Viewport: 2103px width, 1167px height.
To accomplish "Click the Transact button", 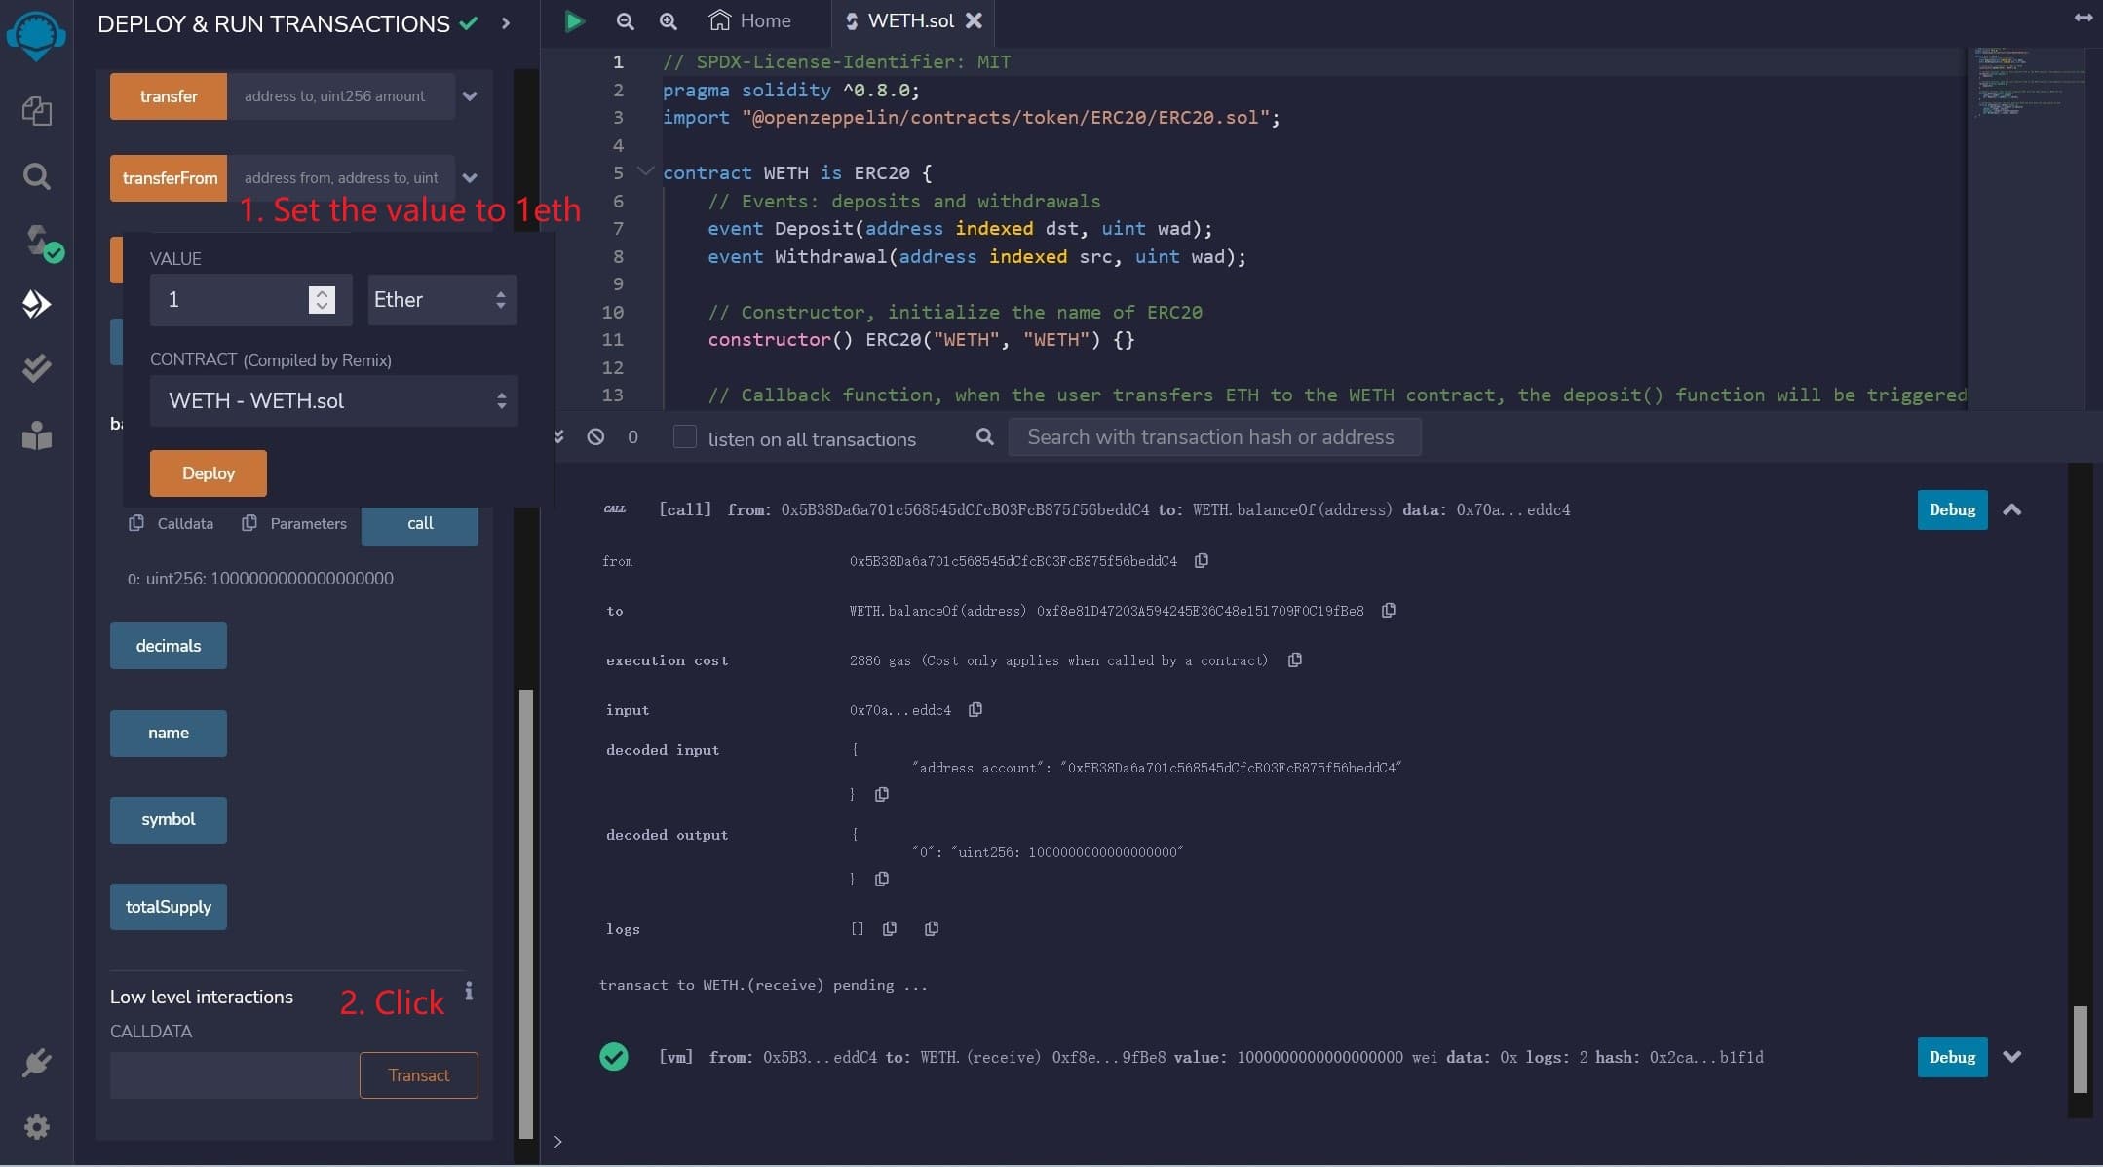I will coord(419,1075).
